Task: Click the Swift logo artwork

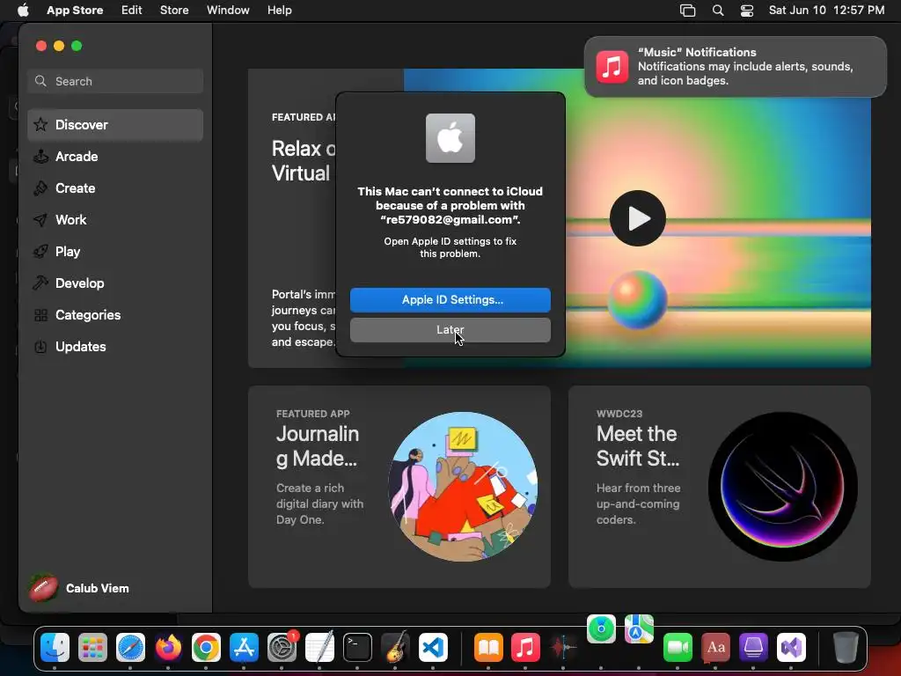Action: click(x=783, y=486)
